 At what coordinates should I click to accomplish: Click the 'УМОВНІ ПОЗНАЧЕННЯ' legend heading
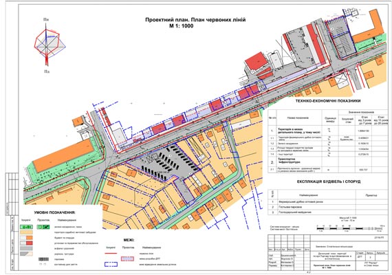55,212
